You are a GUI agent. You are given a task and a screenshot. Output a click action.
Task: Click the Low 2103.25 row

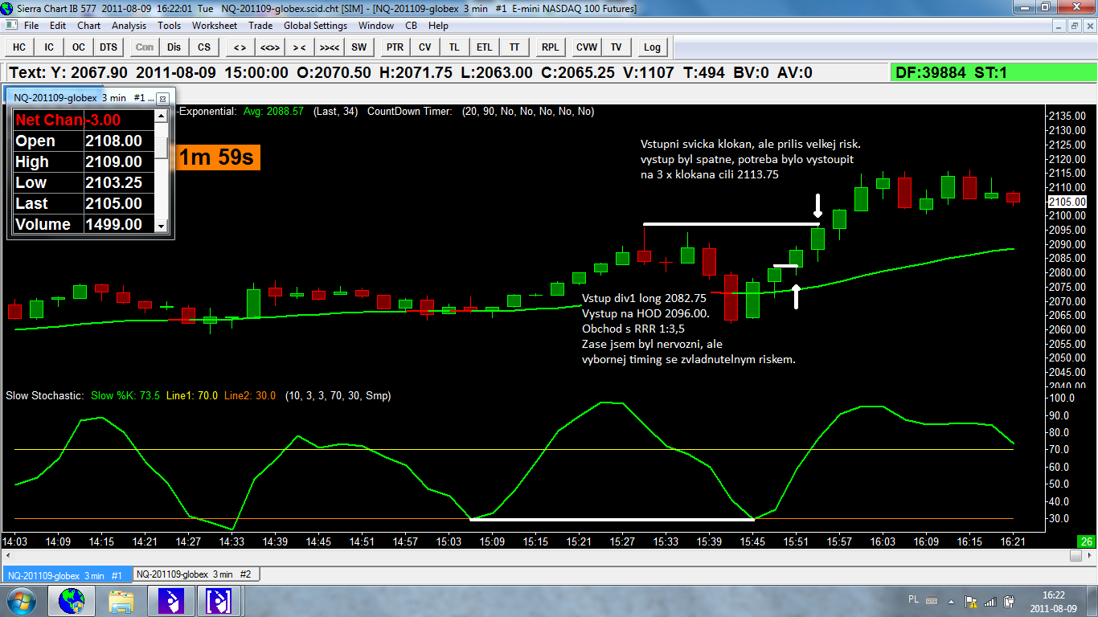84,182
